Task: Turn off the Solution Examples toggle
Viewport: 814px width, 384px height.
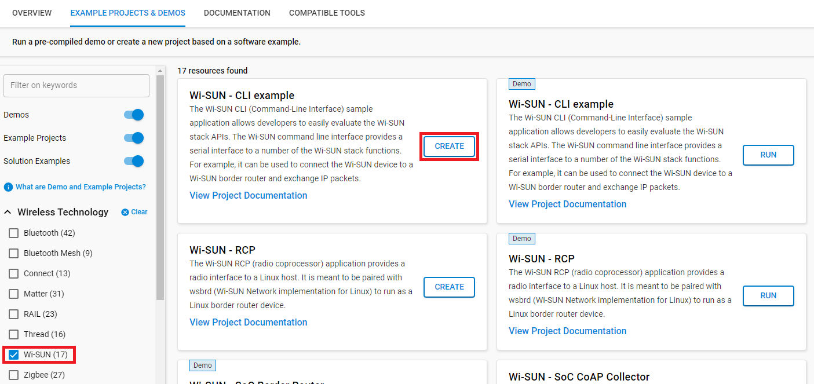Action: (x=133, y=161)
